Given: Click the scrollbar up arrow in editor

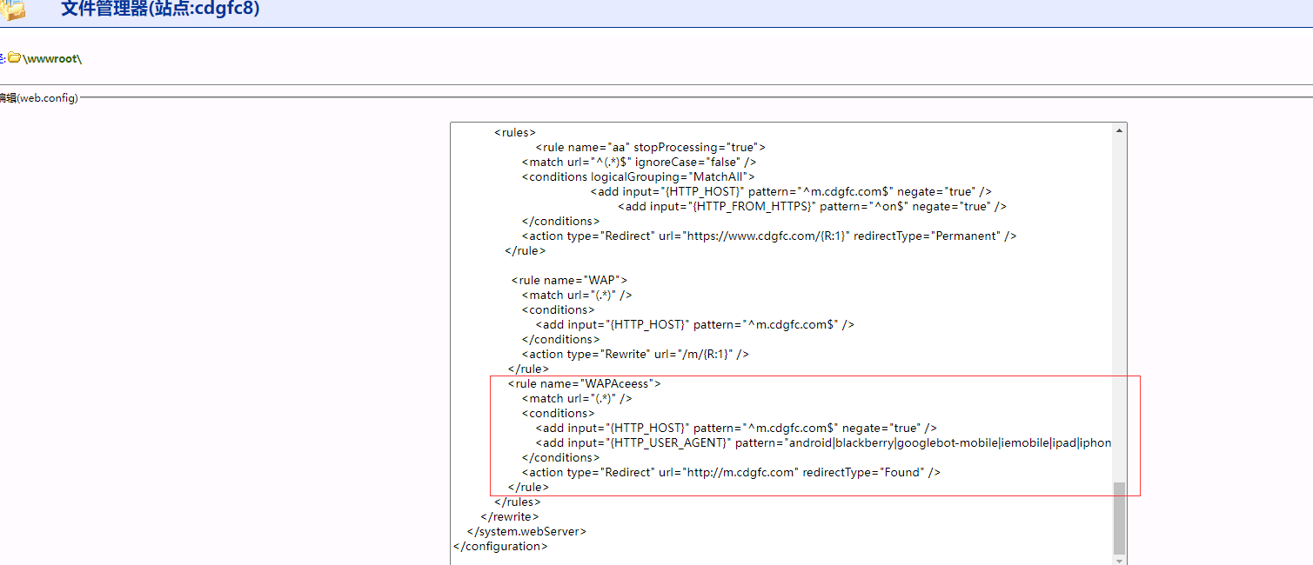Looking at the screenshot, I should 1119,130.
